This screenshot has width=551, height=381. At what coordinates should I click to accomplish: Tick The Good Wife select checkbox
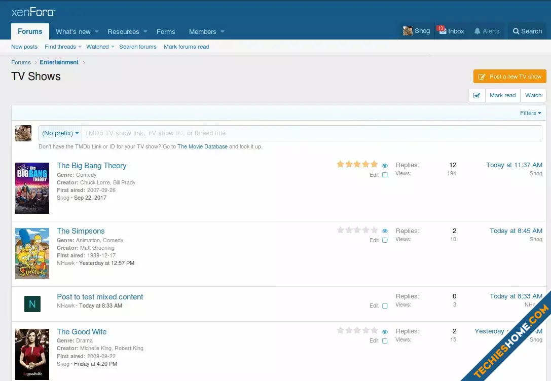385,341
